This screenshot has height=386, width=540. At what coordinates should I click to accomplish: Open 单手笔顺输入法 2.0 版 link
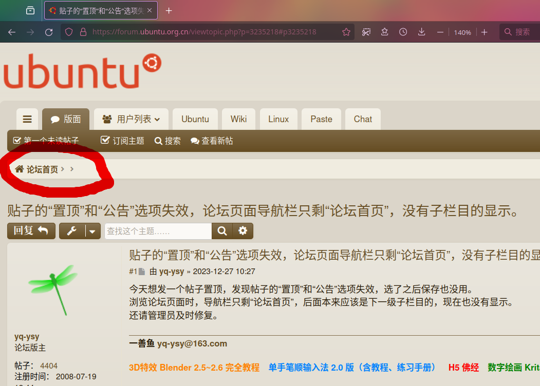click(x=352, y=368)
